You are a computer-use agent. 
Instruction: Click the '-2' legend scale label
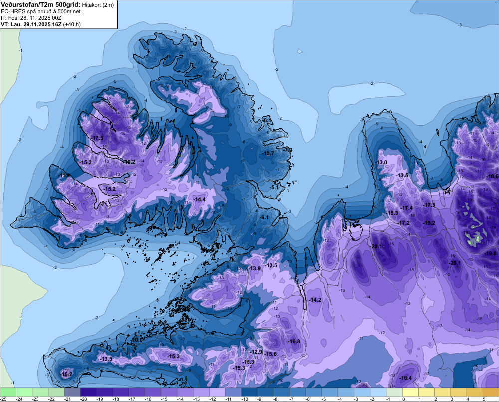(x=372, y=399)
